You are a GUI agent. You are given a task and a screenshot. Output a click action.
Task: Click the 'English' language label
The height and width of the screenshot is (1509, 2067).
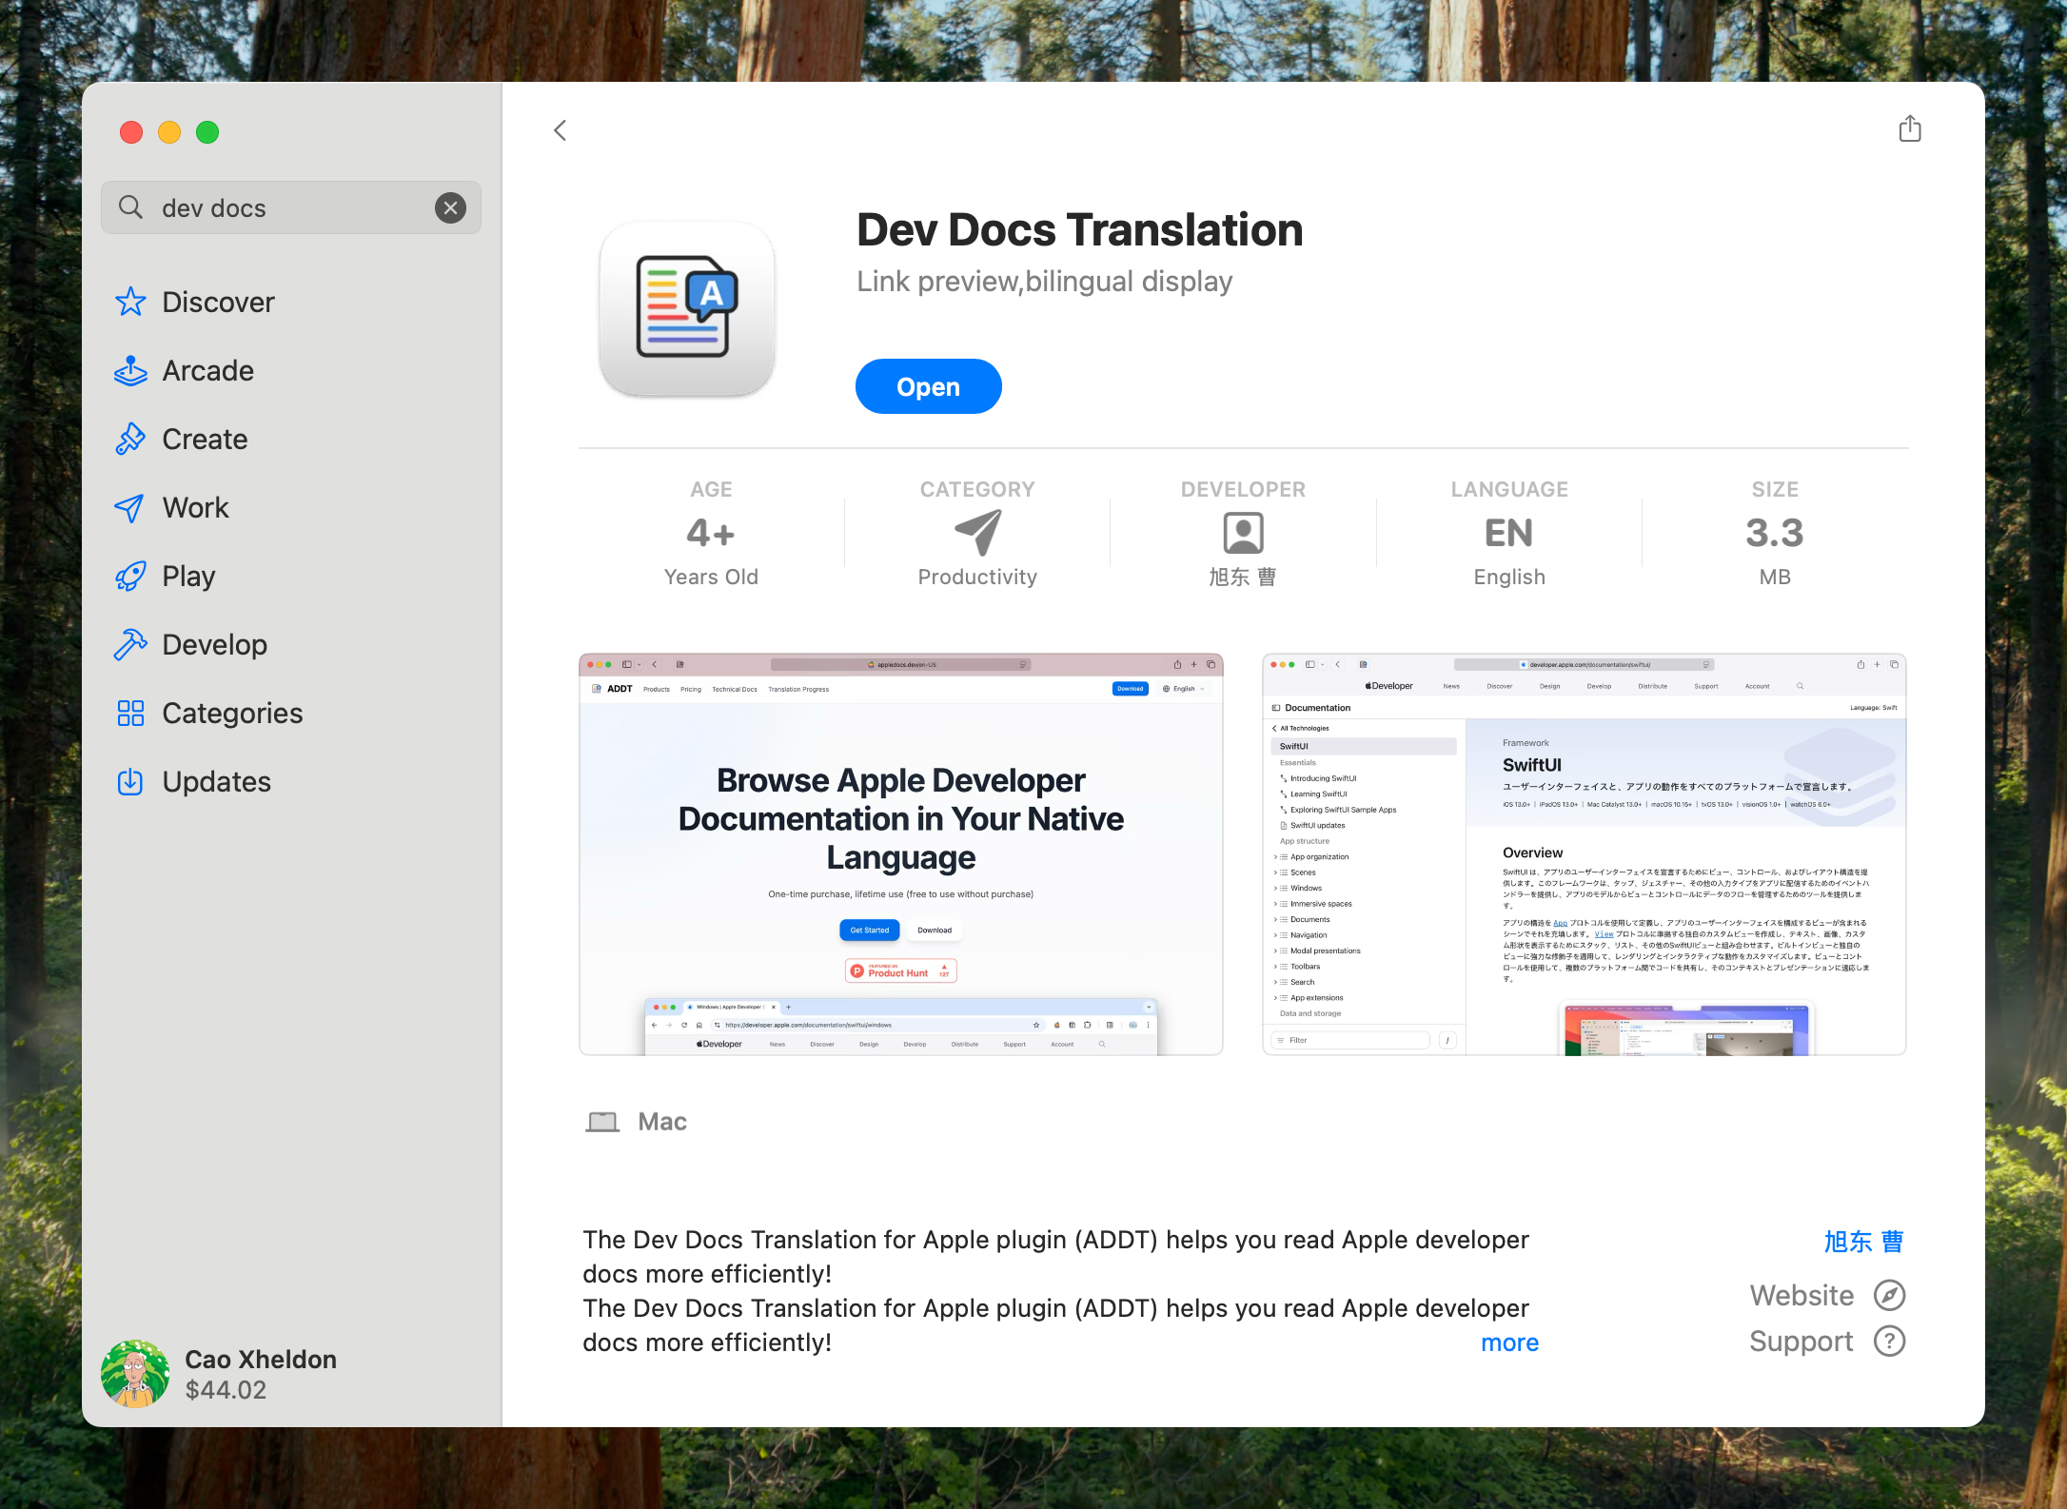[1508, 577]
